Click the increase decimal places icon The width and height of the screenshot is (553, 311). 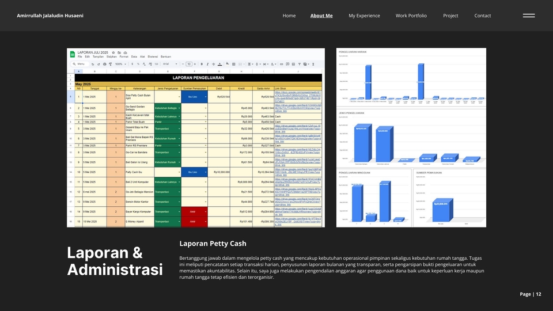click(150, 64)
